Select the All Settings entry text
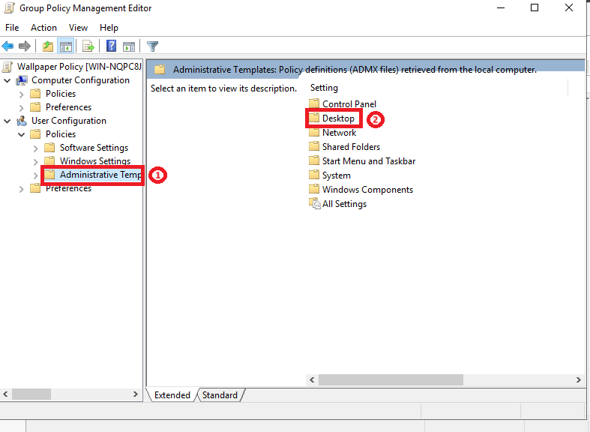Image resolution: width=590 pixels, height=432 pixels. (344, 204)
